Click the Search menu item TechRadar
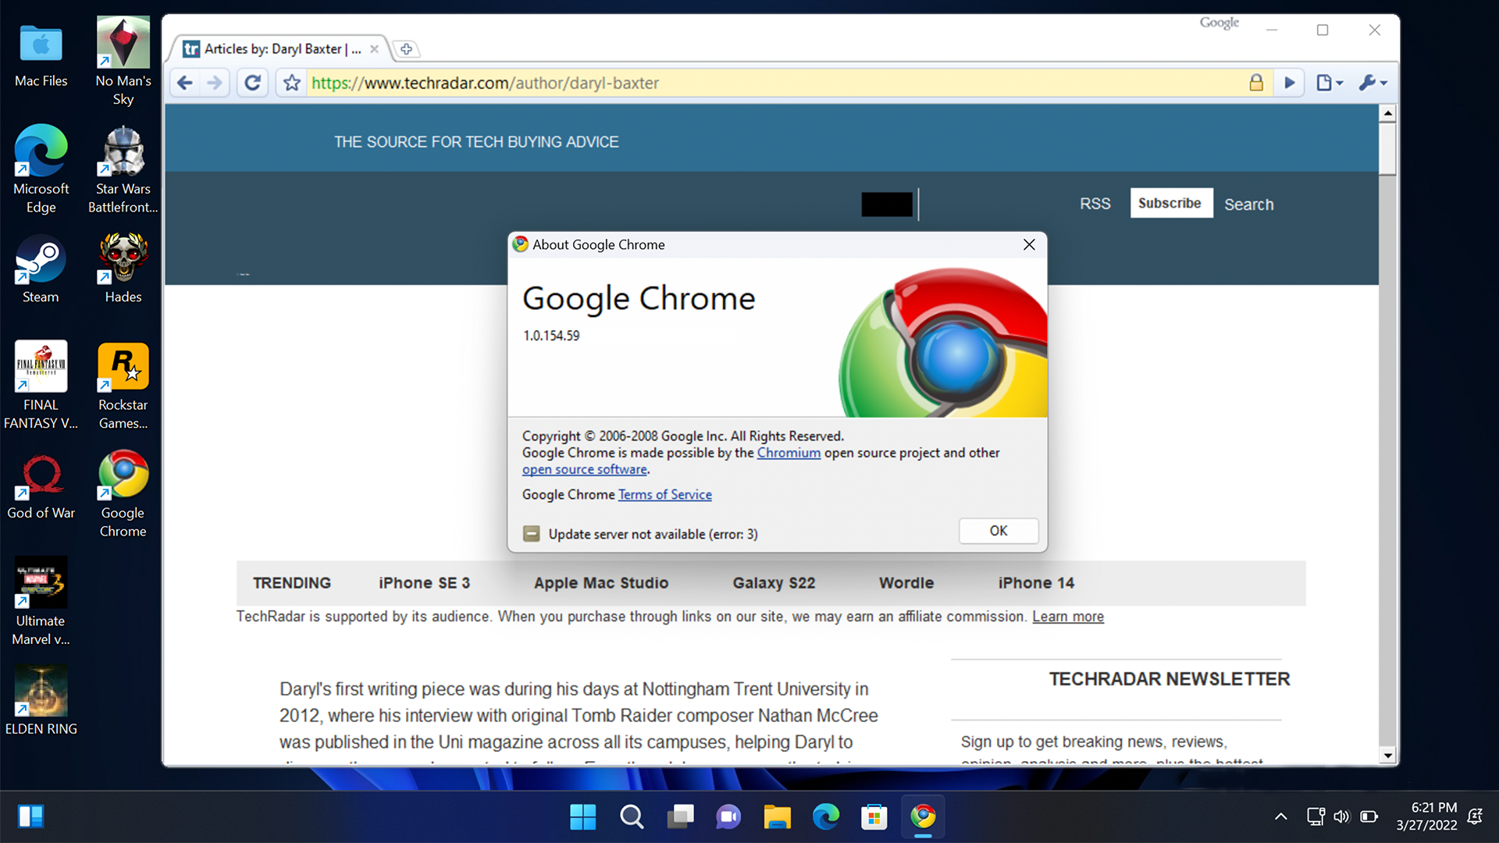 [1249, 204]
